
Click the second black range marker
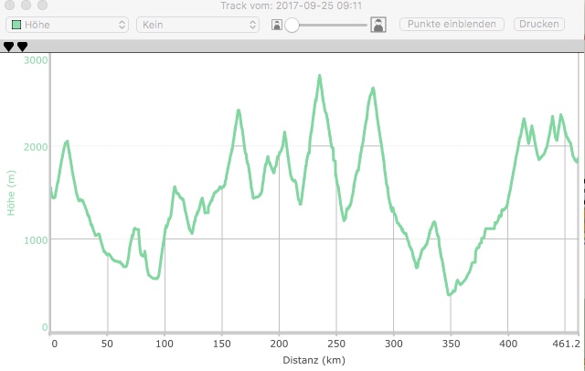[x=22, y=47]
